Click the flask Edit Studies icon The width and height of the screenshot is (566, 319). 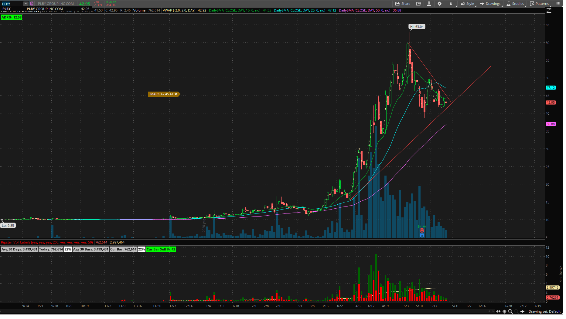point(429,4)
